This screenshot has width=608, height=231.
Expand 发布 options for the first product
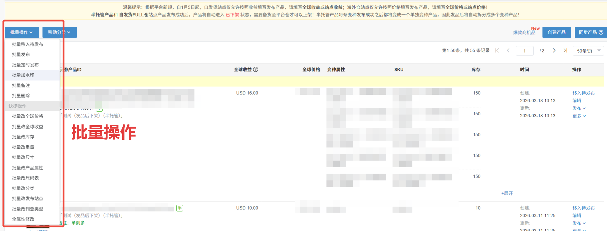click(579, 108)
